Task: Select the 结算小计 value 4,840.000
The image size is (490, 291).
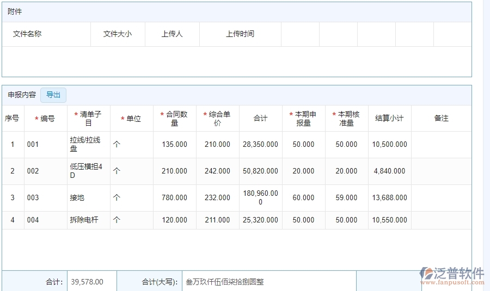Action: point(390,171)
